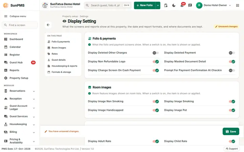Expand the Guest Account Ledger module
This screenshot has width=244, height=152.
point(34,108)
